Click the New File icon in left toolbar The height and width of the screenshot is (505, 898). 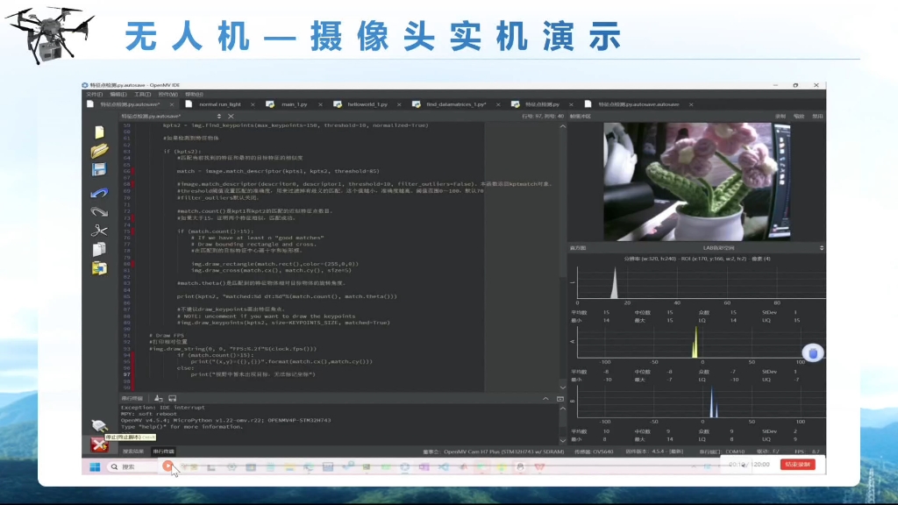click(99, 132)
